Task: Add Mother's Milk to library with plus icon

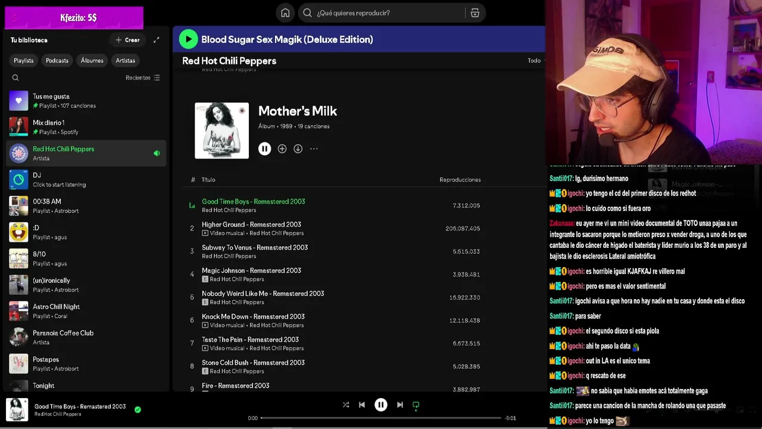Action: tap(282, 149)
